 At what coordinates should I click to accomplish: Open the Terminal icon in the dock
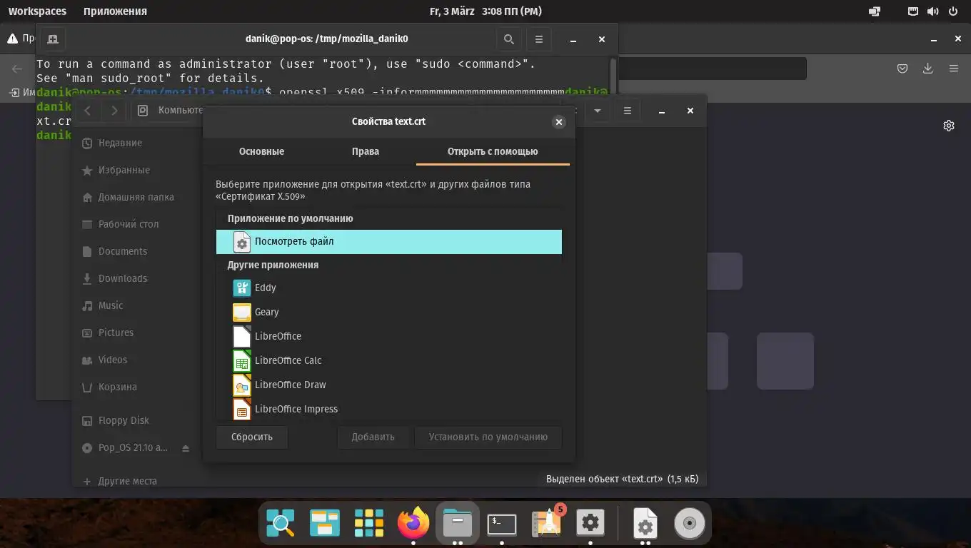[502, 524]
